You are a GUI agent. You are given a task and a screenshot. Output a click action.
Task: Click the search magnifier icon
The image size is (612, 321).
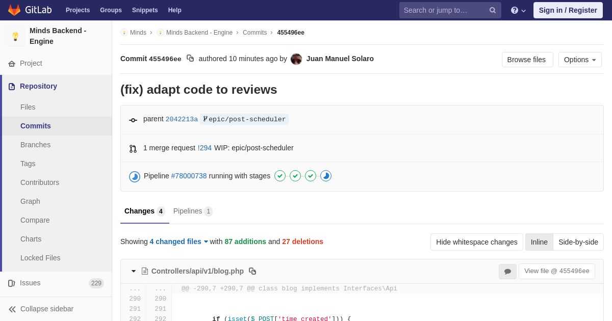tap(492, 10)
